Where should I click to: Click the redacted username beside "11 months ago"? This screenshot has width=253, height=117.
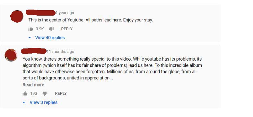(34, 51)
